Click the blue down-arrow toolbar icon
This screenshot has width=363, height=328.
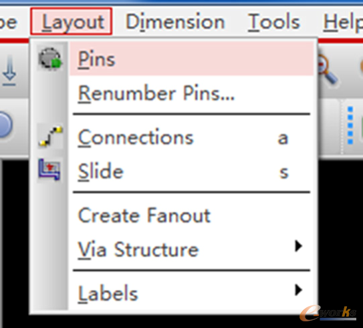pyautogui.click(x=9, y=71)
